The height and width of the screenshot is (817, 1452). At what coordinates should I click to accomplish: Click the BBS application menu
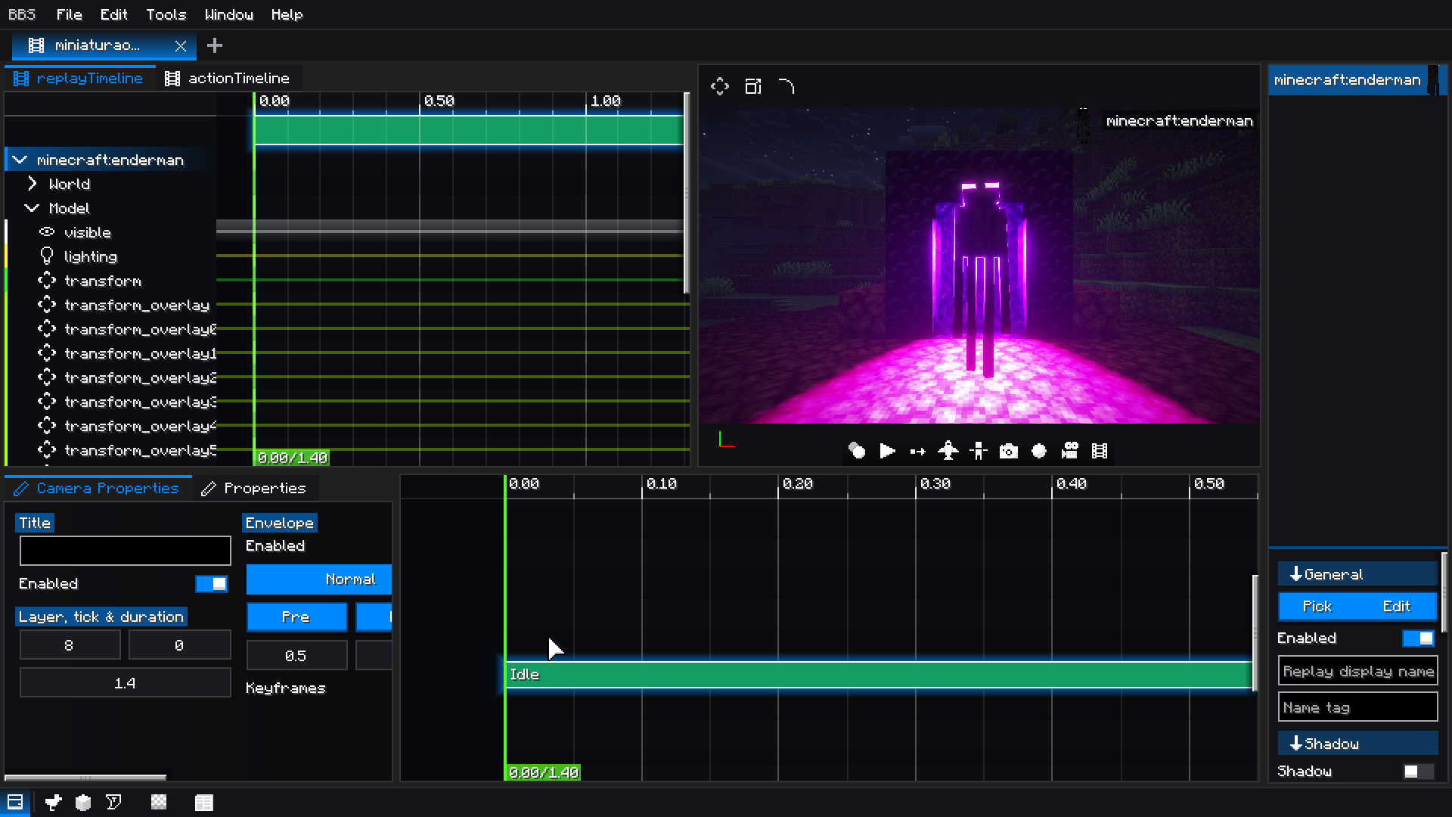(x=22, y=14)
